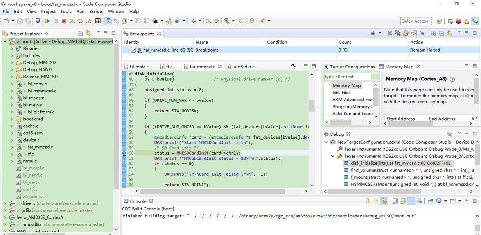Screen dimensions: 481x235
Task: Click the Step Into toolbar icon
Action: tap(72, 21)
